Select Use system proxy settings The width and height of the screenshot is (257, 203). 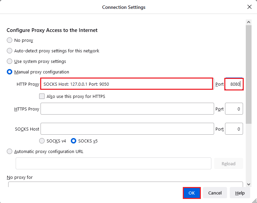(10, 61)
